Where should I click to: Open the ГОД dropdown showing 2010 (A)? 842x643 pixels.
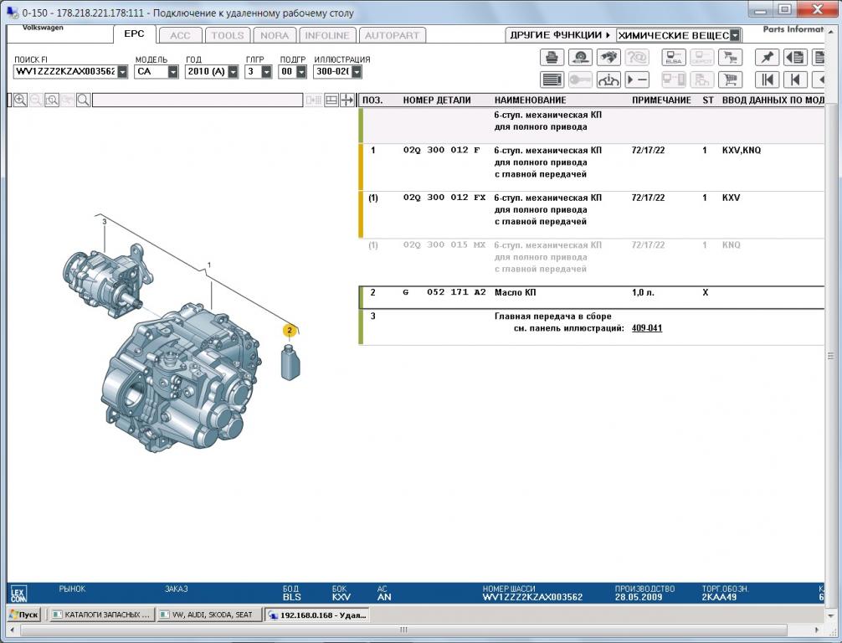(x=233, y=71)
